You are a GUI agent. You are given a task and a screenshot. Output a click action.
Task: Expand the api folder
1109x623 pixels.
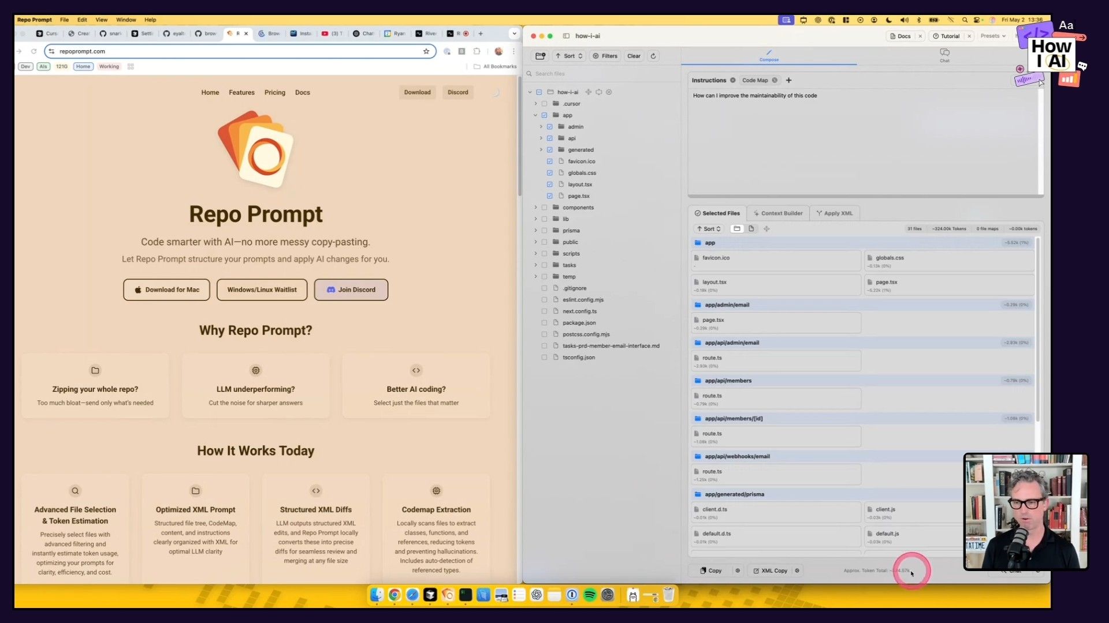(541, 138)
